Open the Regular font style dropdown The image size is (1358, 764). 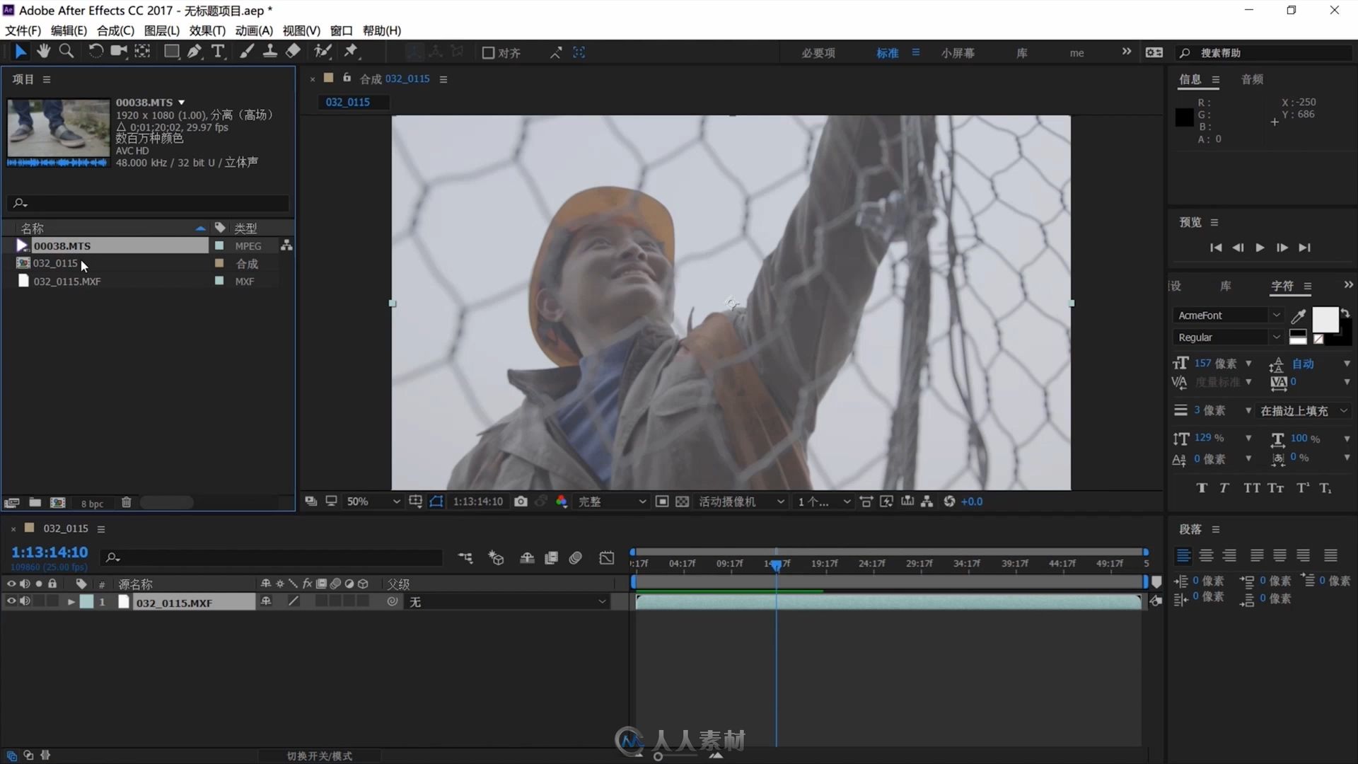pyautogui.click(x=1228, y=337)
